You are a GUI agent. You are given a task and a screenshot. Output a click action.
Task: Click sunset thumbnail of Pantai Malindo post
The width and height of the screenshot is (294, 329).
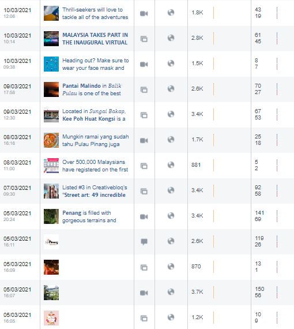coord(51,89)
